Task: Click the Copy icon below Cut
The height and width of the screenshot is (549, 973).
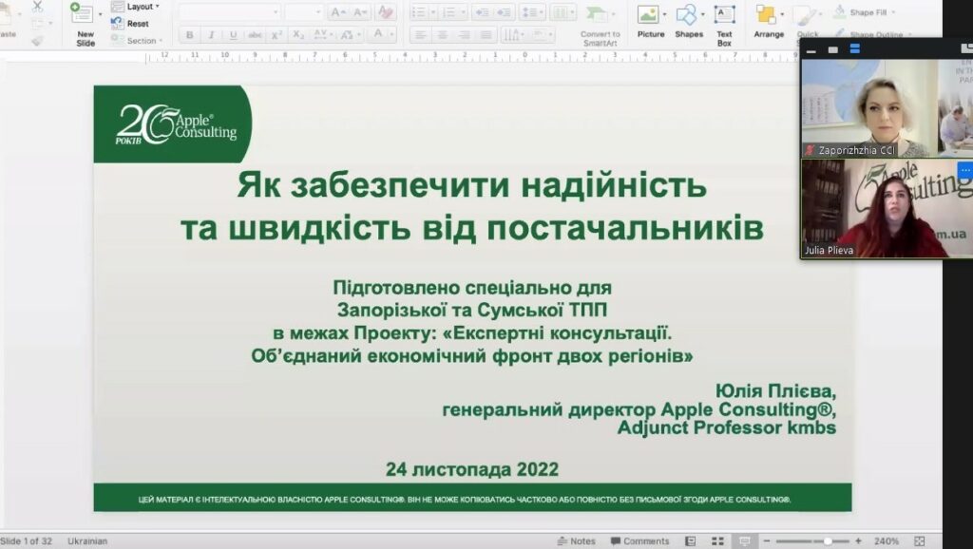Action: click(38, 24)
